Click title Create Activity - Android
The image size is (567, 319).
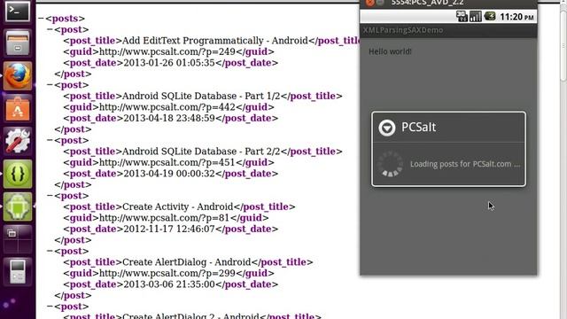pos(177,206)
